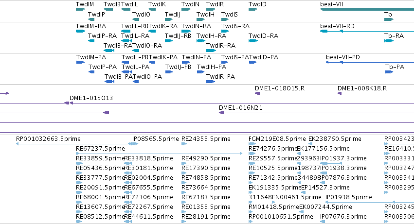The height and width of the screenshot is (224, 414).
Task: Click the TwdlP-PA protein label
Action: (x=103, y=67)
